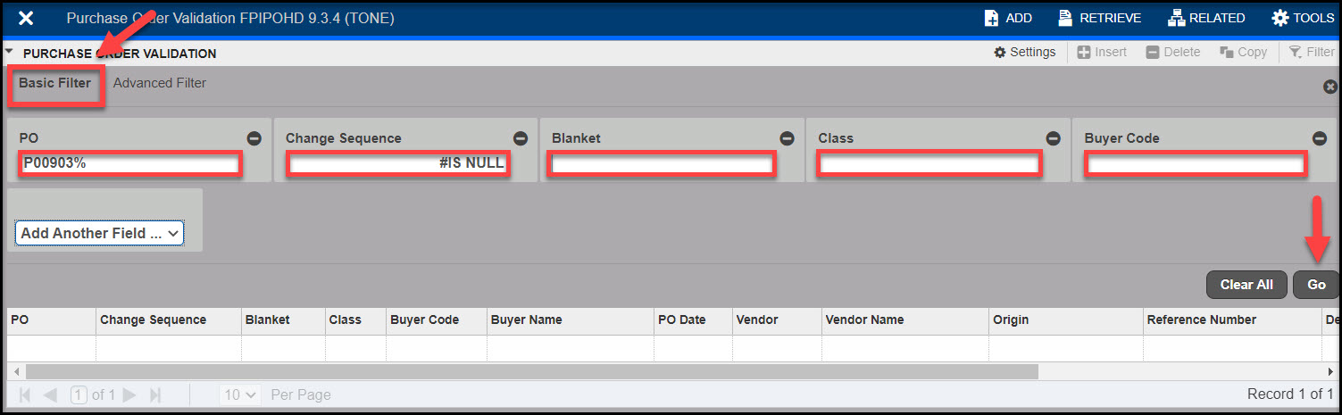Image resolution: width=1342 pixels, height=415 pixels.
Task: Switch to the Advanced Filter tab
Action: [x=160, y=83]
